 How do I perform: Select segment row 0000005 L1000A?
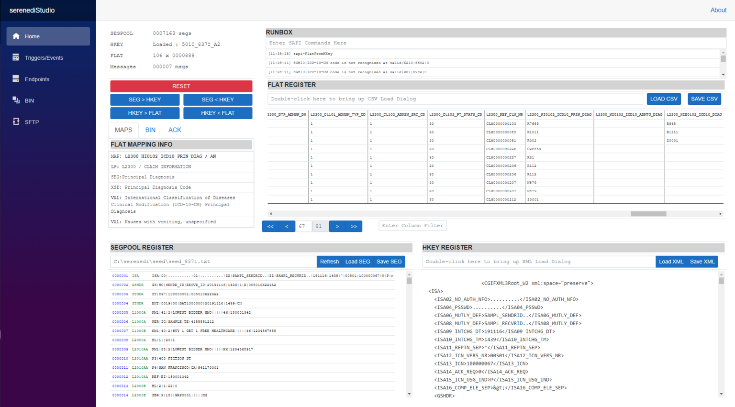pyautogui.click(x=253, y=313)
